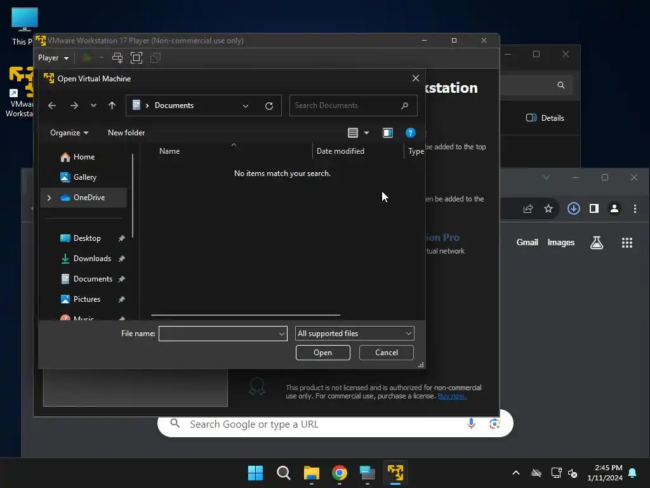
Task: Toggle the preview pane icon
Action: coord(388,133)
